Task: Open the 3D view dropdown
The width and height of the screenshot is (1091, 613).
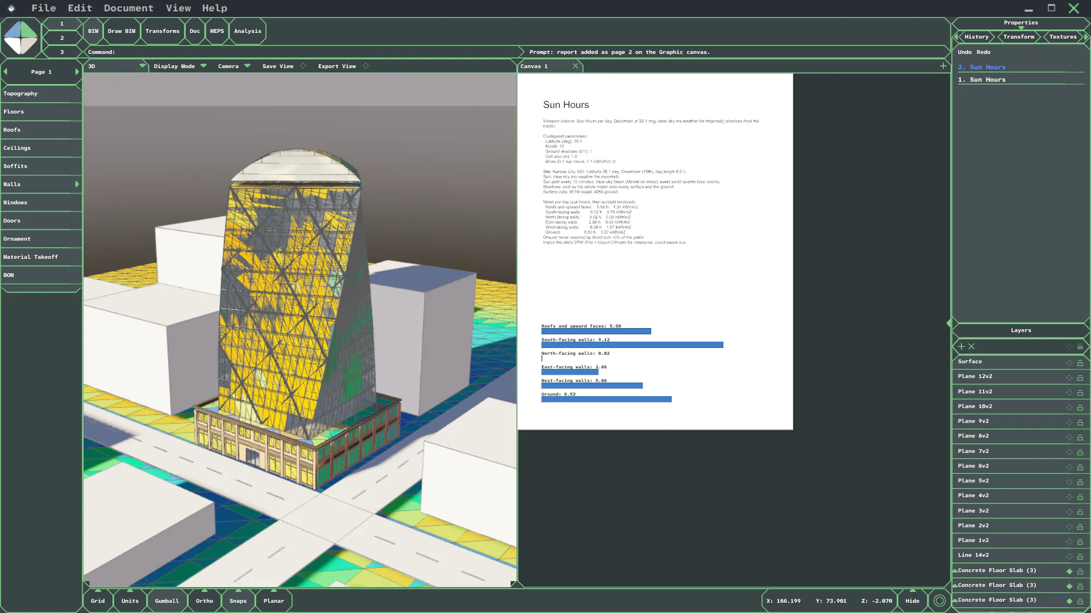Action: pos(143,66)
